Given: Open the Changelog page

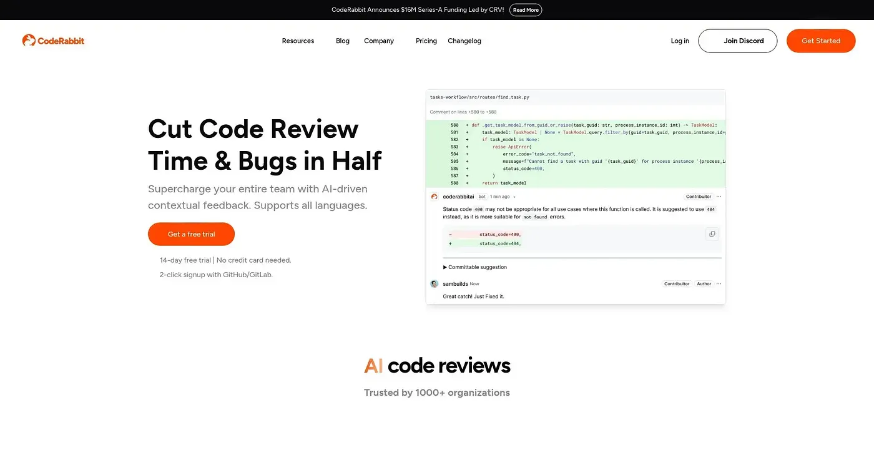Looking at the screenshot, I should [x=464, y=41].
